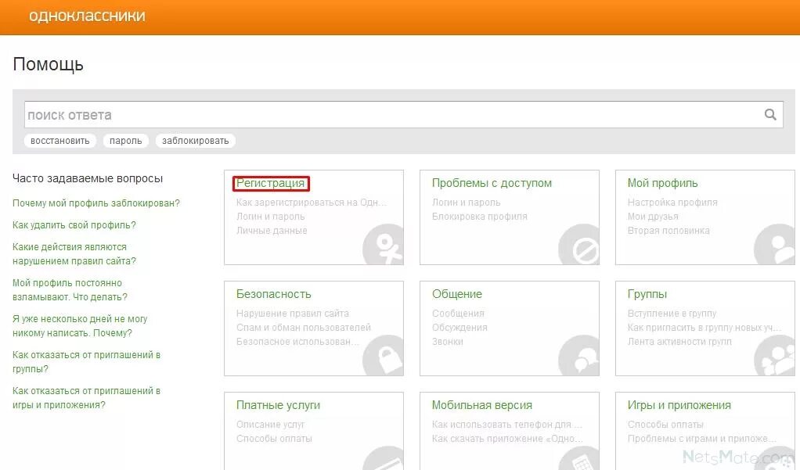Open Проблемы с доступом section heading
The image size is (800, 470).
[x=492, y=183]
